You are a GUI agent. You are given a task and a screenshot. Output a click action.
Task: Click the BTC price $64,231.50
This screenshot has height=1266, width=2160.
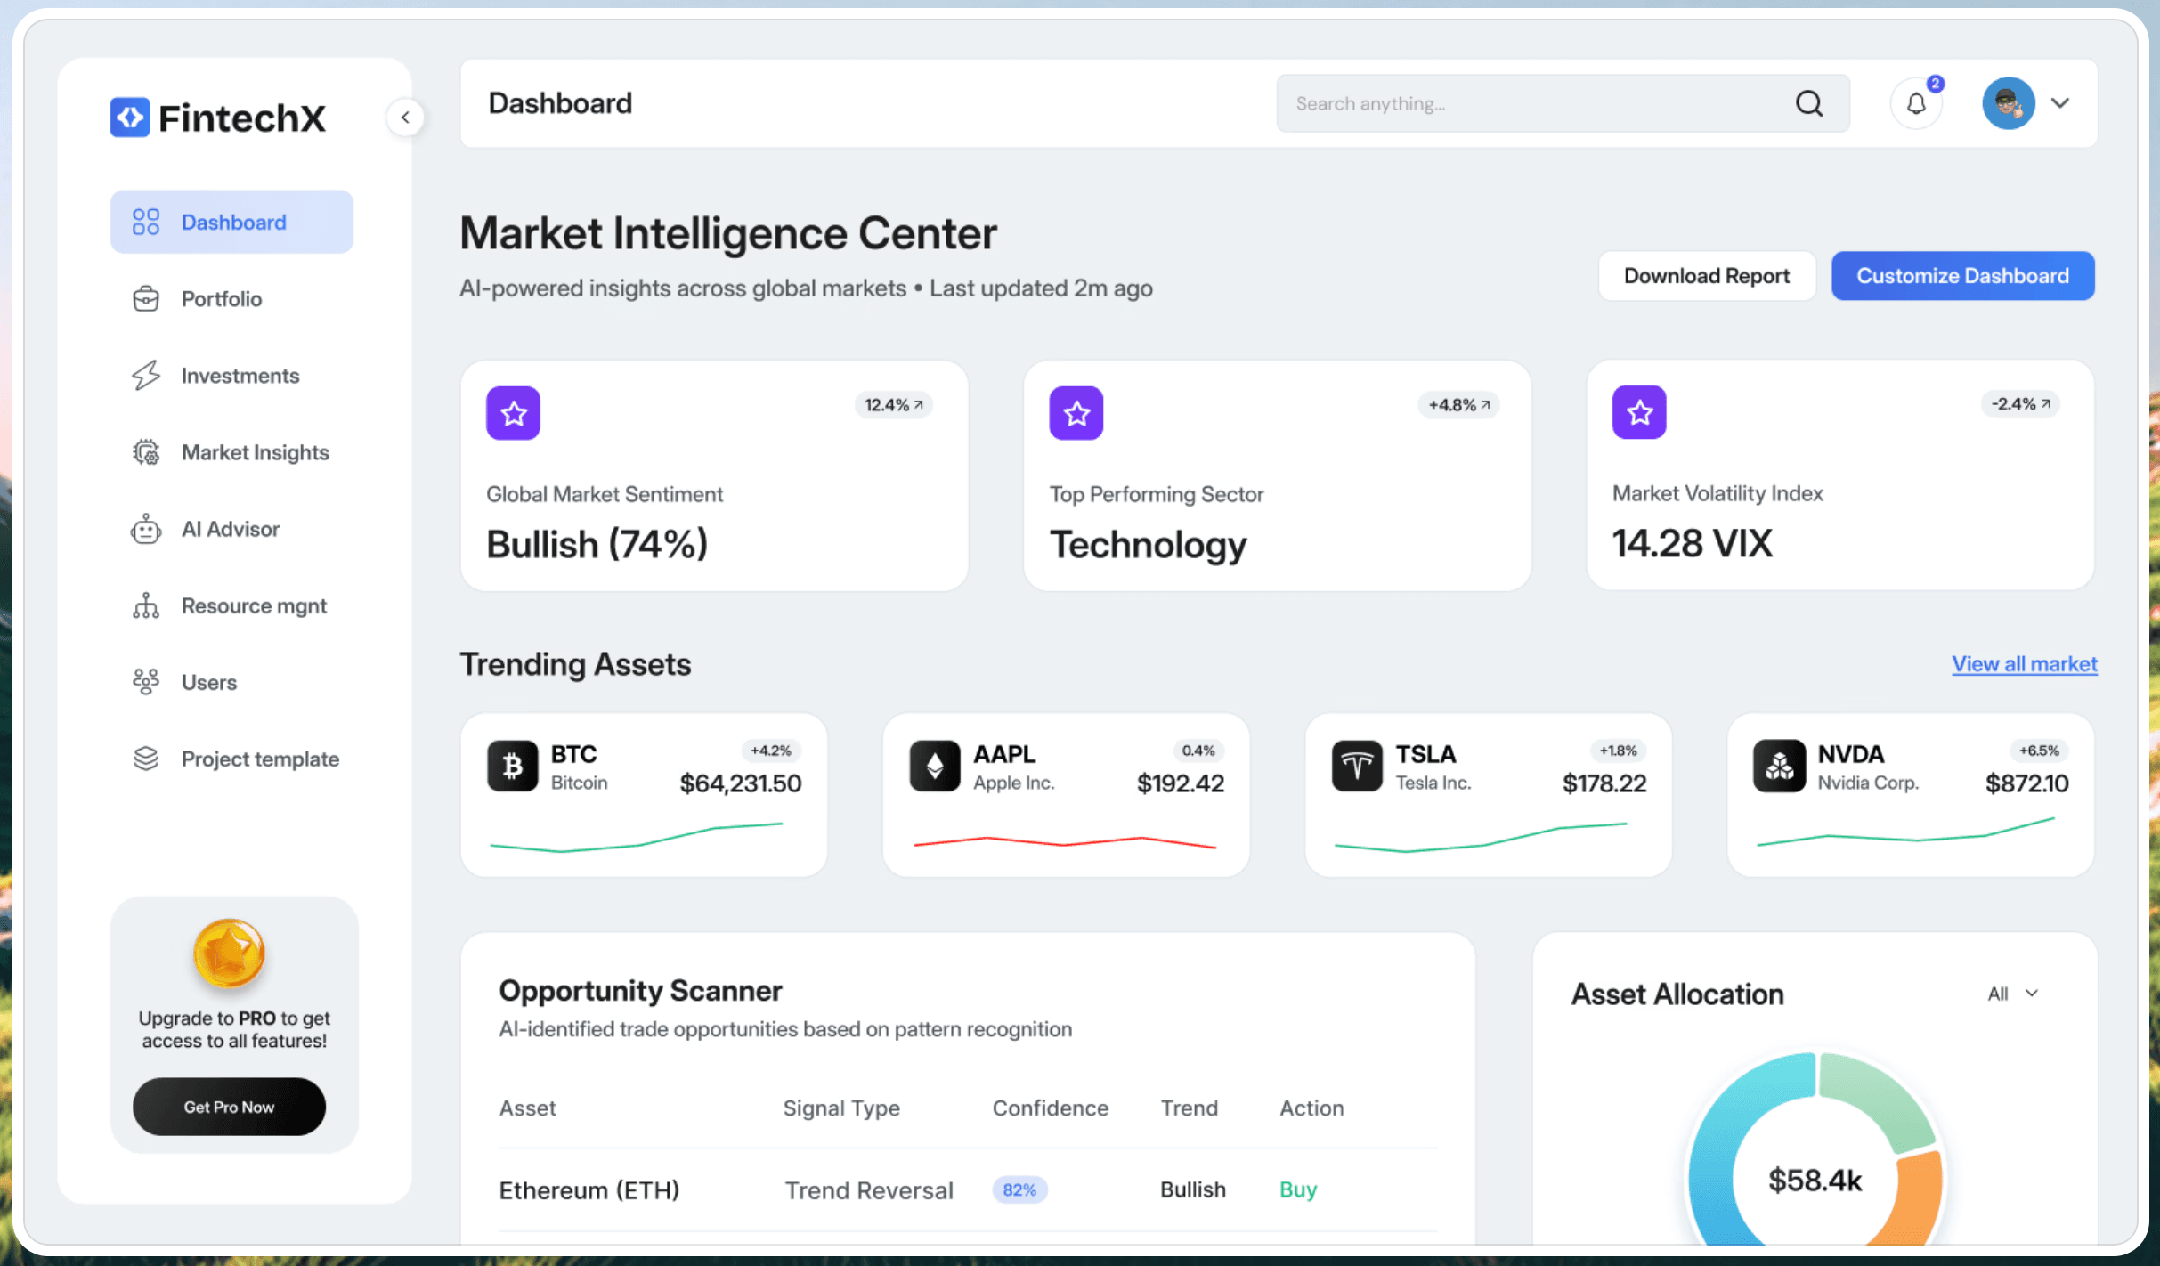(x=741, y=783)
